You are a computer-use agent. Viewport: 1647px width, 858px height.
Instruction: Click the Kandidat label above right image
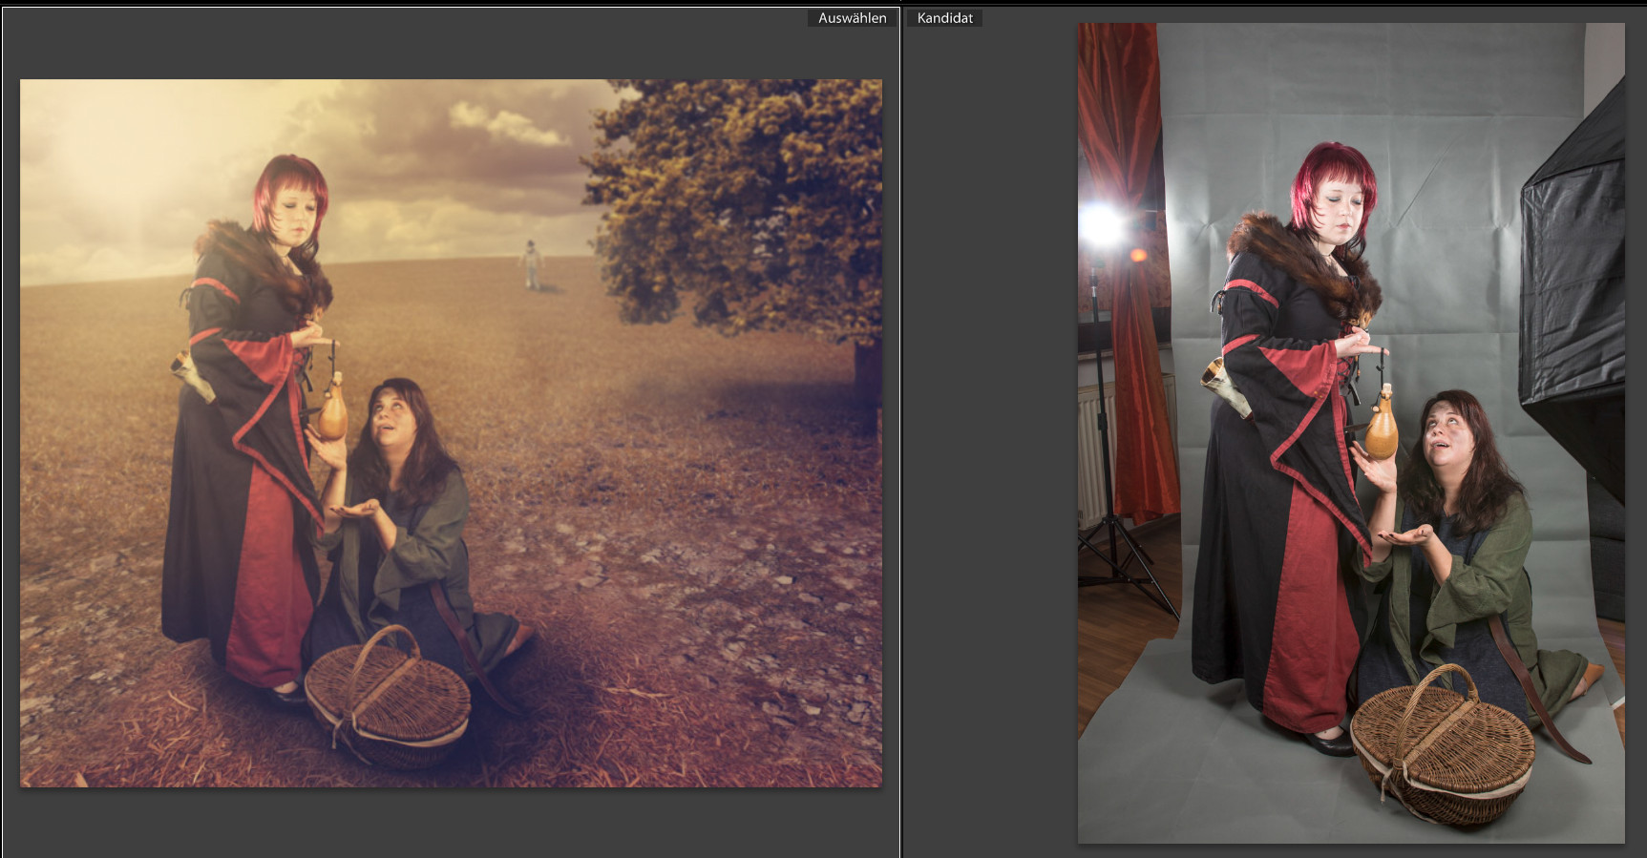coord(944,18)
